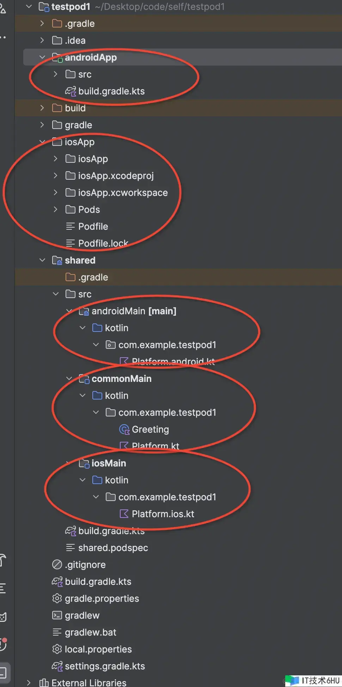The width and height of the screenshot is (342, 687).
Task: Select local.properties file
Action: pyautogui.click(x=98, y=649)
